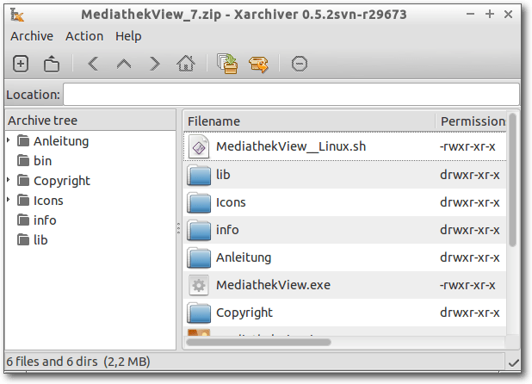Expand the Anleitung tree node
The image size is (532, 384).
9,140
